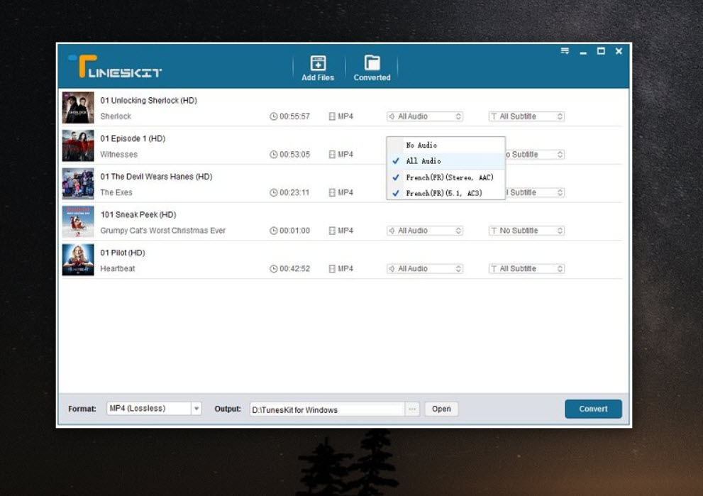Viewport: 703px width, 496px height.
Task: Click the clock icon next to 00:01:00
Action: pyautogui.click(x=274, y=231)
